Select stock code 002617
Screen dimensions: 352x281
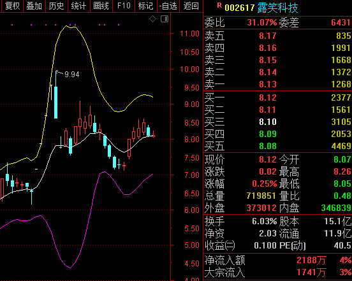[x=239, y=8]
